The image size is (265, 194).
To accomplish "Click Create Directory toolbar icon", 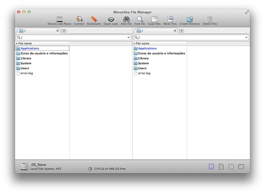I will (x=189, y=19).
